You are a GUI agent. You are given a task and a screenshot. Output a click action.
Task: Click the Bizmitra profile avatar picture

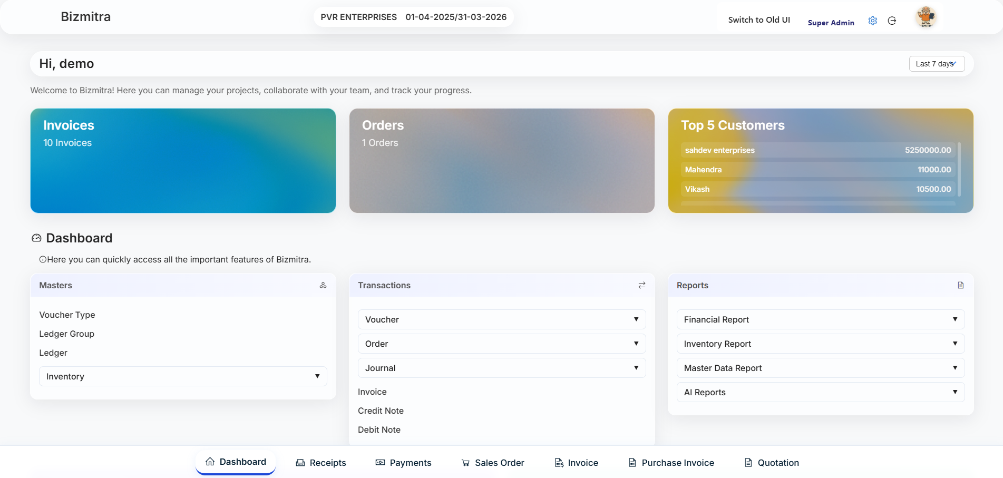click(x=926, y=16)
